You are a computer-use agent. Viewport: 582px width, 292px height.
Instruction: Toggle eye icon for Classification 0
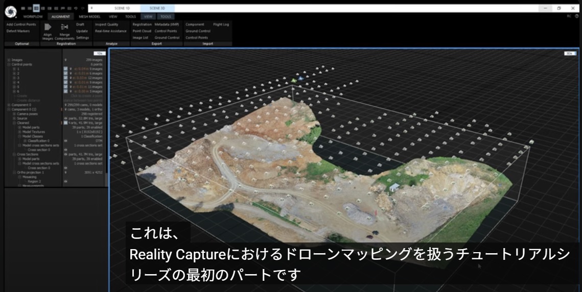pyautogui.click(x=65, y=140)
